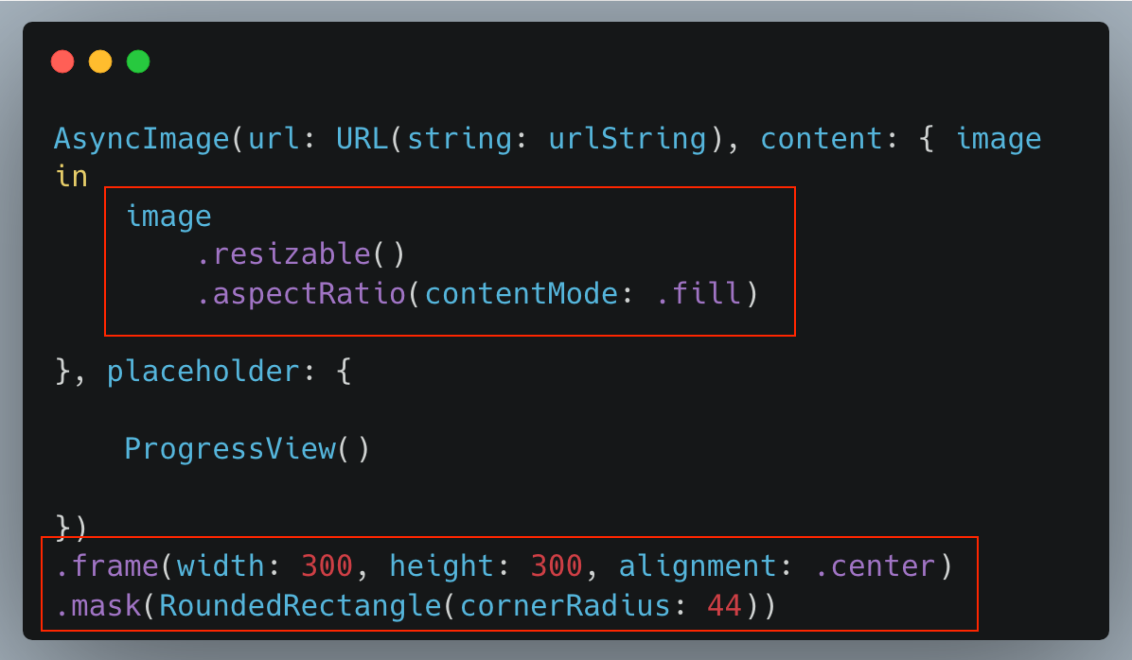This screenshot has width=1132, height=660.
Task: Click the yellow minimize window dot
Action: click(100, 61)
